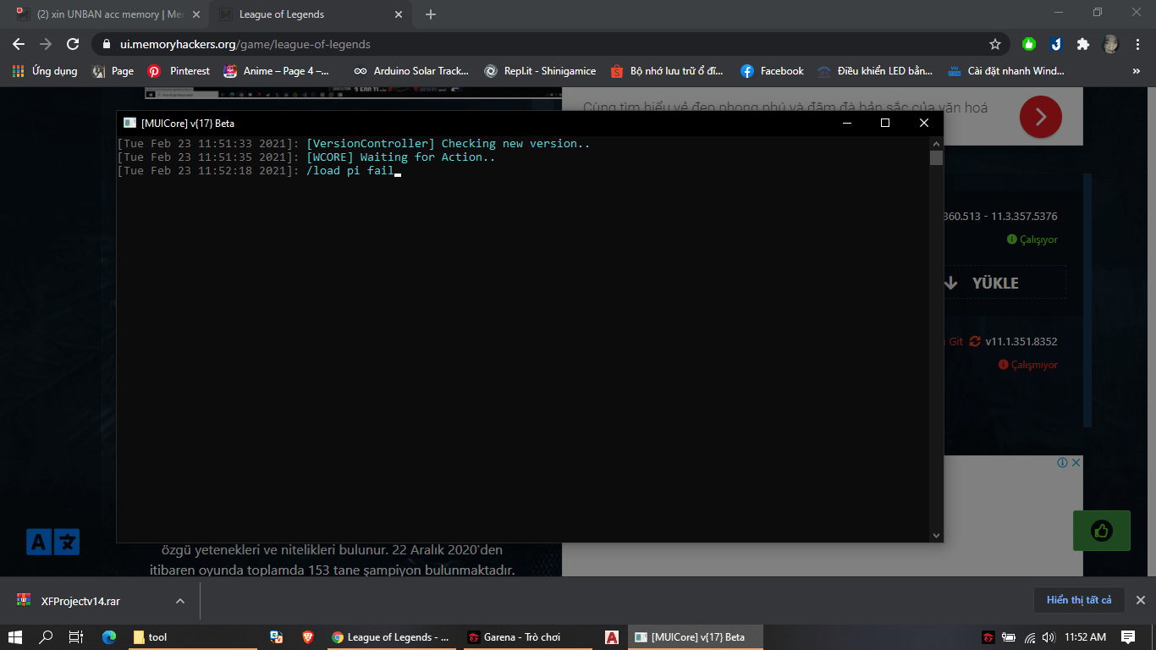Open the Repl.it - Shinigamice bookmark

[540, 71]
